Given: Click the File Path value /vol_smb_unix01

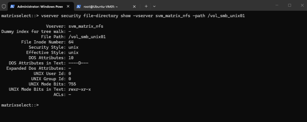Looking at the screenshot, I should point(87,37).
